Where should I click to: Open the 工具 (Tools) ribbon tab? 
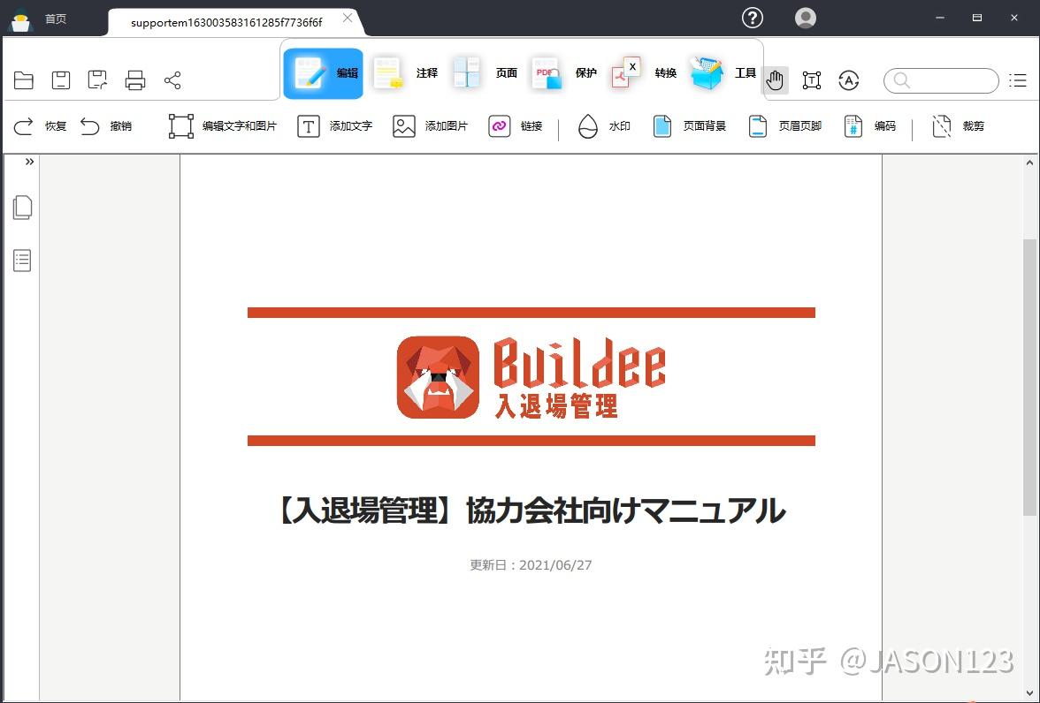click(723, 73)
